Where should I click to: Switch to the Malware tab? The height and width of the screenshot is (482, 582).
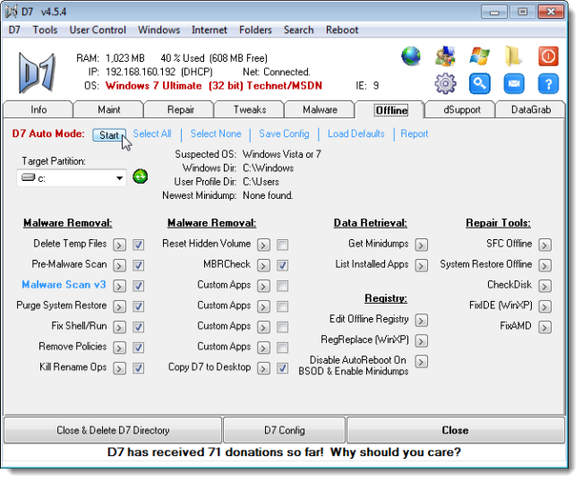pos(320,110)
